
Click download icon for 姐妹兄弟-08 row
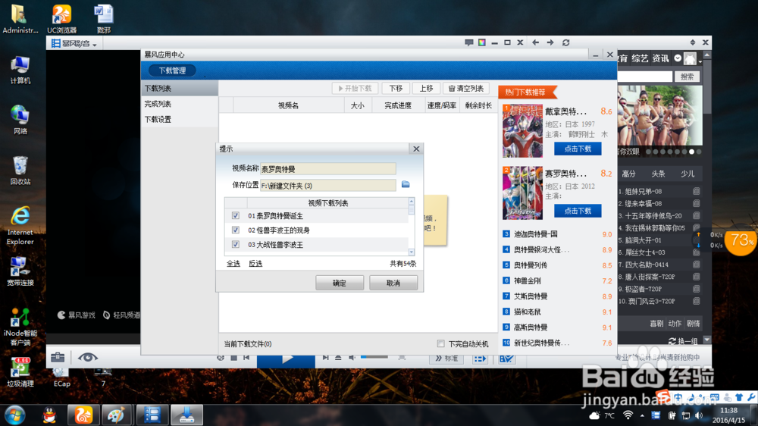pos(696,191)
